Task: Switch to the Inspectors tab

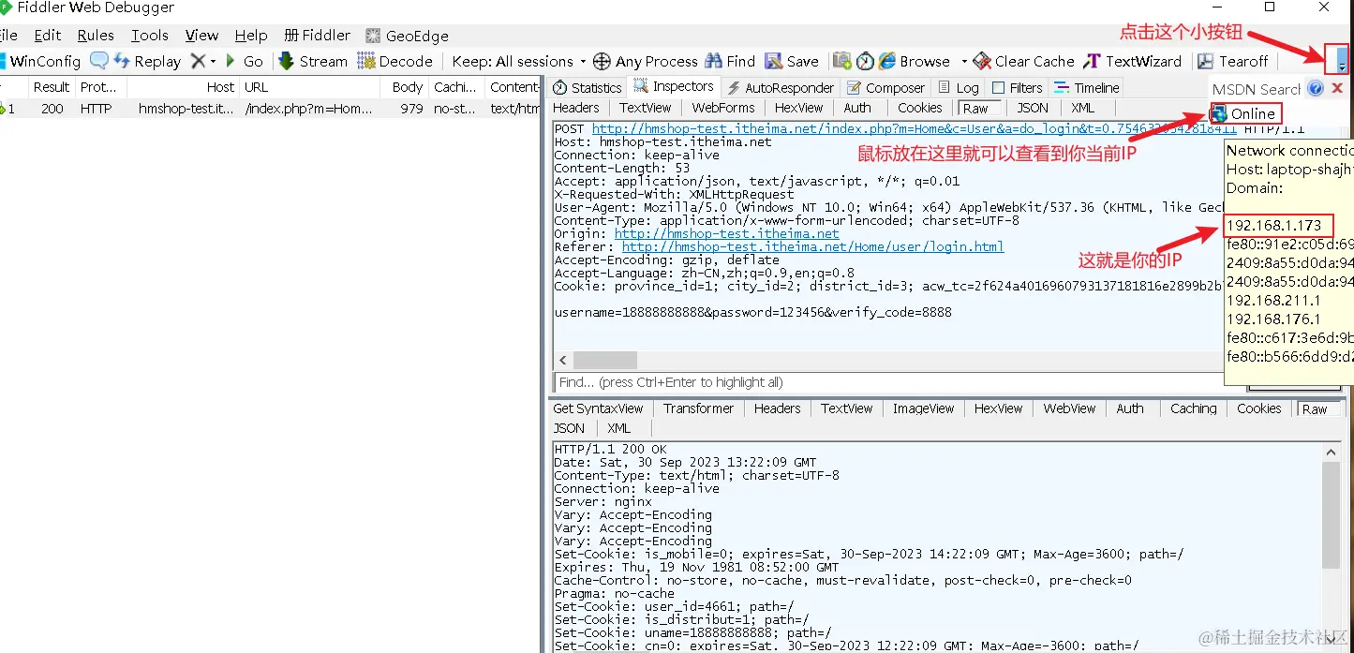Action: 675,86
